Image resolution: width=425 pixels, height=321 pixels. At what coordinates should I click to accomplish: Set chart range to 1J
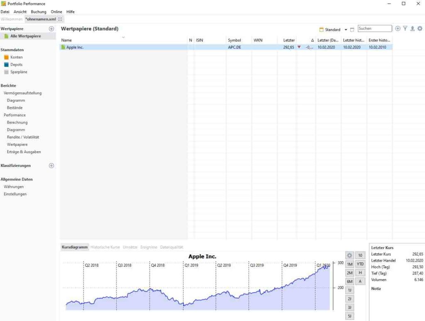[349, 290]
